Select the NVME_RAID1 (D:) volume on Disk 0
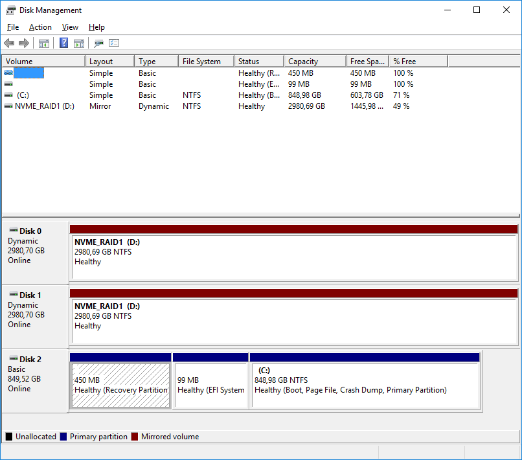The width and height of the screenshot is (522, 460). click(294, 253)
